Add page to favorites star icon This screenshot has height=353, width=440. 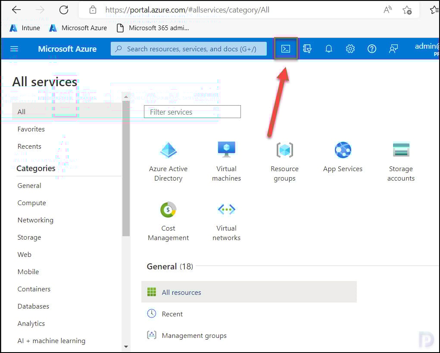(407, 10)
